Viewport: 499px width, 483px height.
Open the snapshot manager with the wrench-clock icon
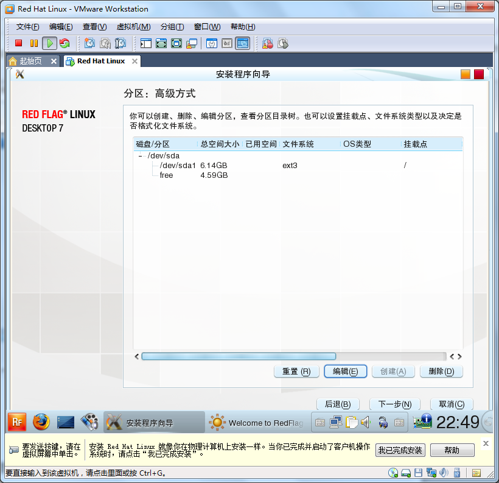pos(120,43)
